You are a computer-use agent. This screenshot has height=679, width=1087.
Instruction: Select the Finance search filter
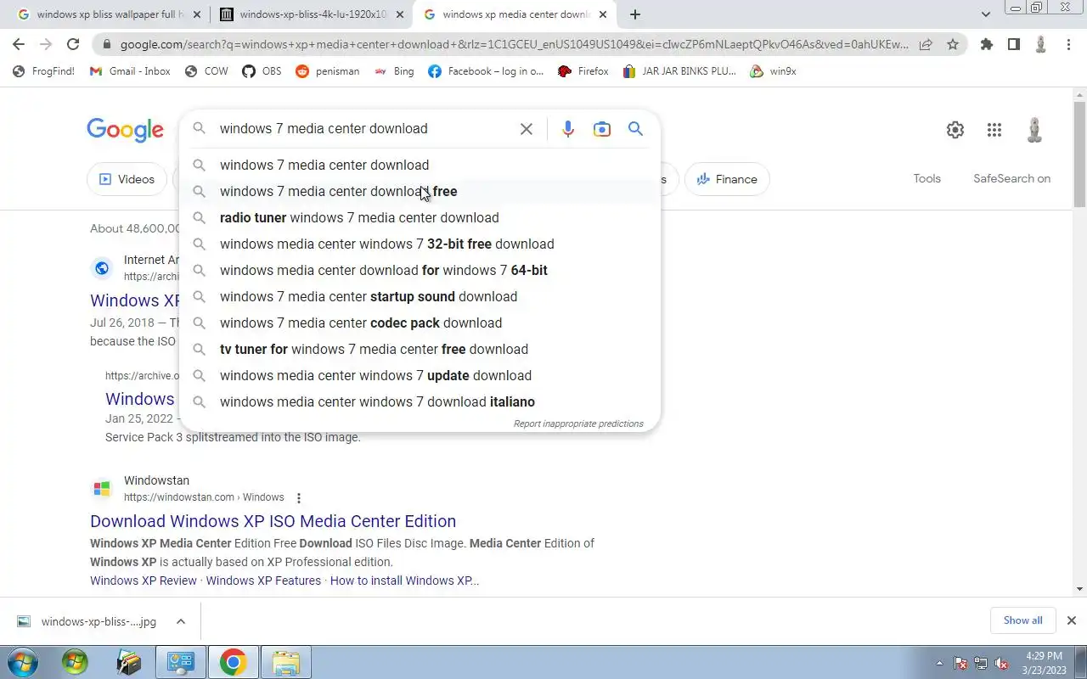[727, 179]
